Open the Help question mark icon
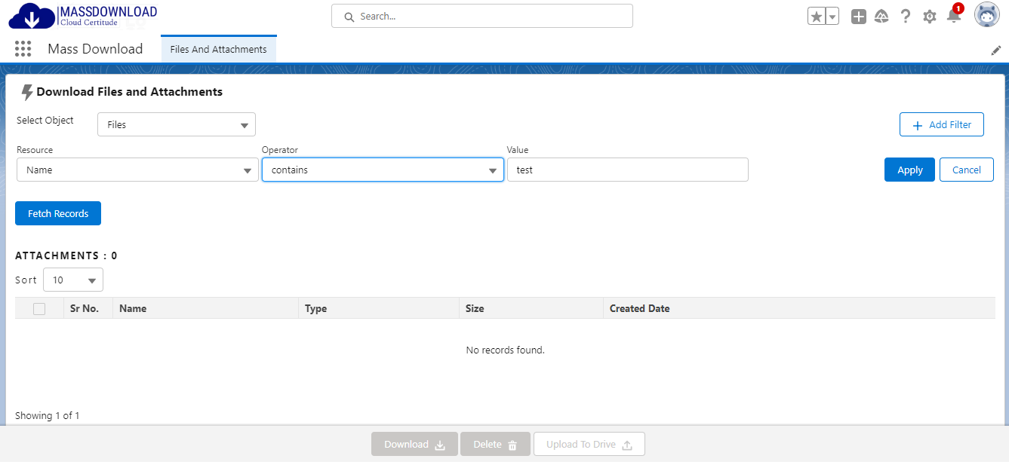Viewport: 1009px width, 465px height. (906, 17)
